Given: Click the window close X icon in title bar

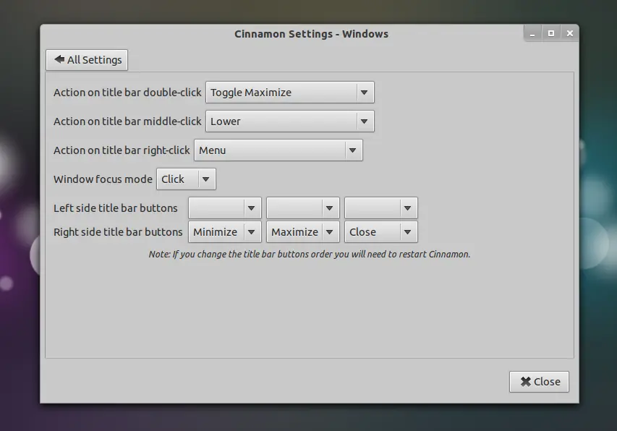Looking at the screenshot, I should point(569,33).
